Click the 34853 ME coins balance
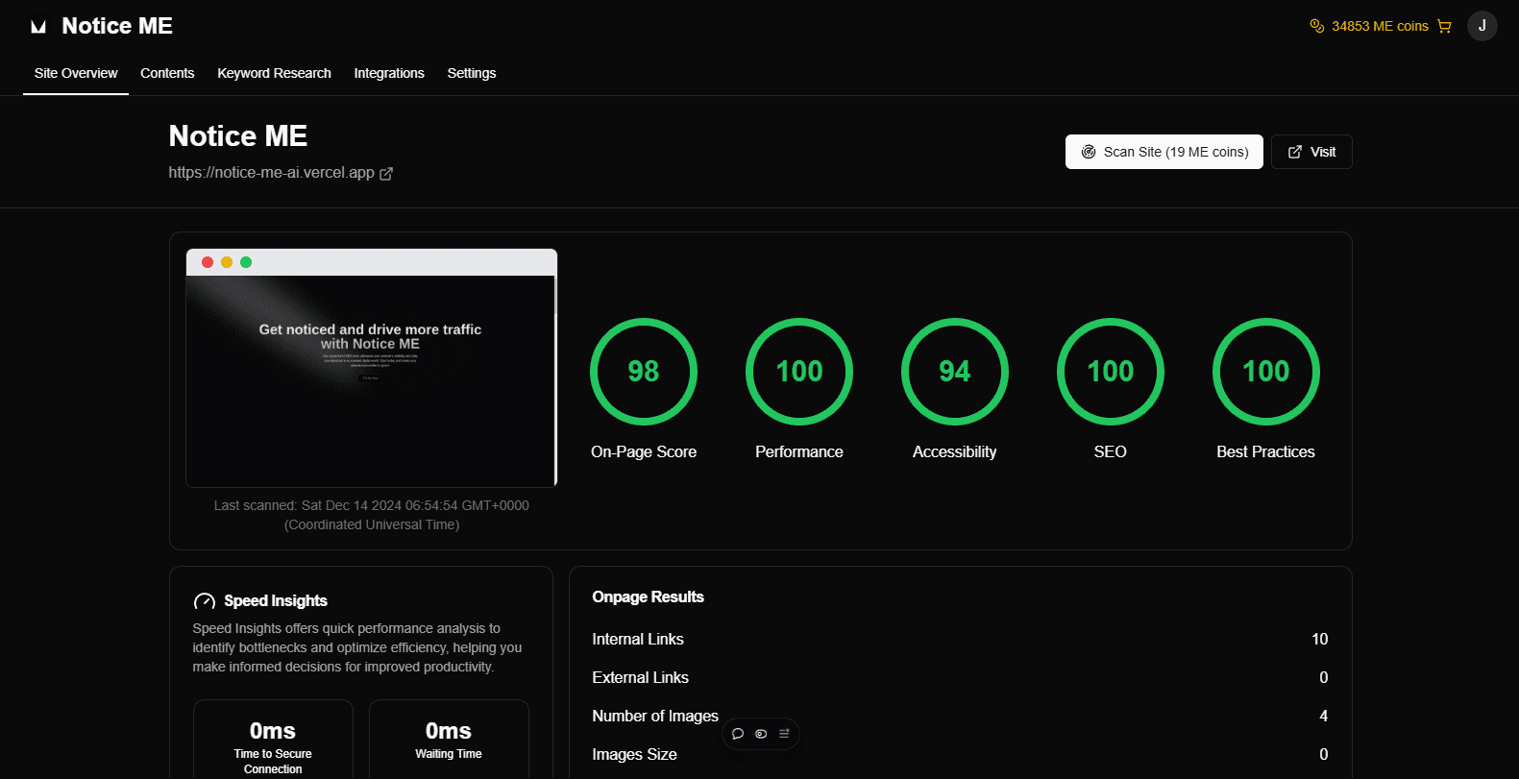Image resolution: width=1519 pixels, height=779 pixels. [x=1380, y=26]
